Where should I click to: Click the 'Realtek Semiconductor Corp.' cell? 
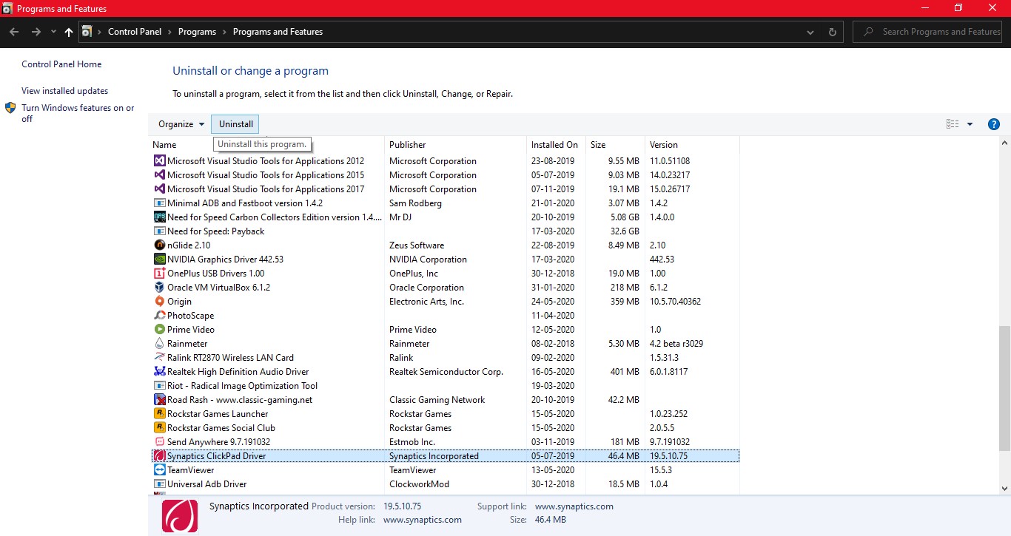[446, 372]
